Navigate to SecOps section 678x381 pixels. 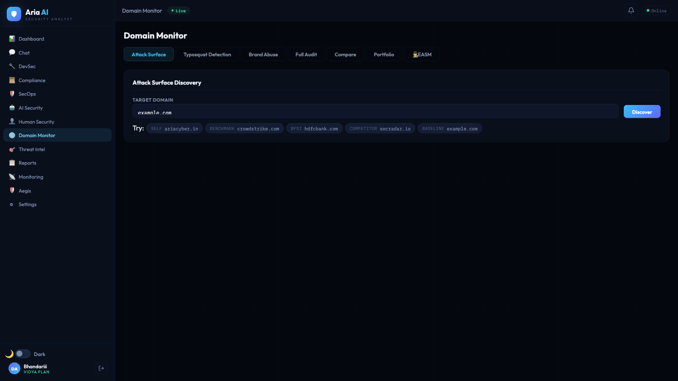57,94
